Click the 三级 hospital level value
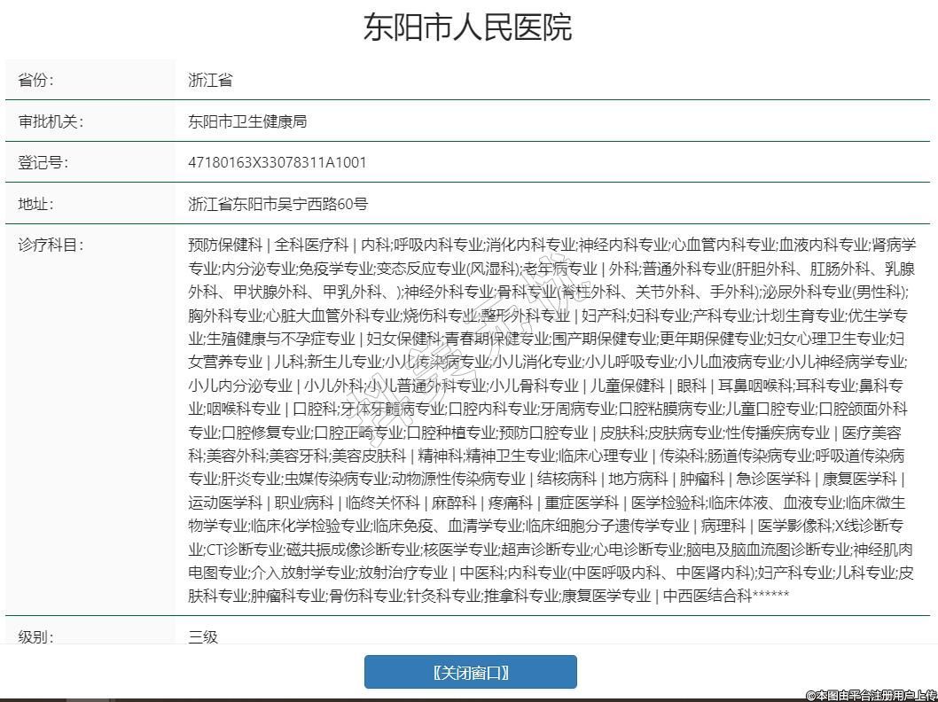The height and width of the screenshot is (702, 938). click(203, 636)
